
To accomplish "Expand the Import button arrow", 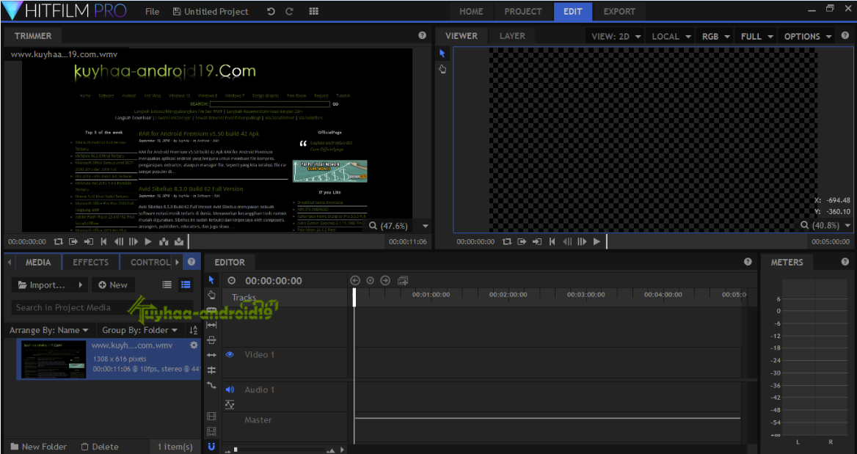I will tap(81, 285).
